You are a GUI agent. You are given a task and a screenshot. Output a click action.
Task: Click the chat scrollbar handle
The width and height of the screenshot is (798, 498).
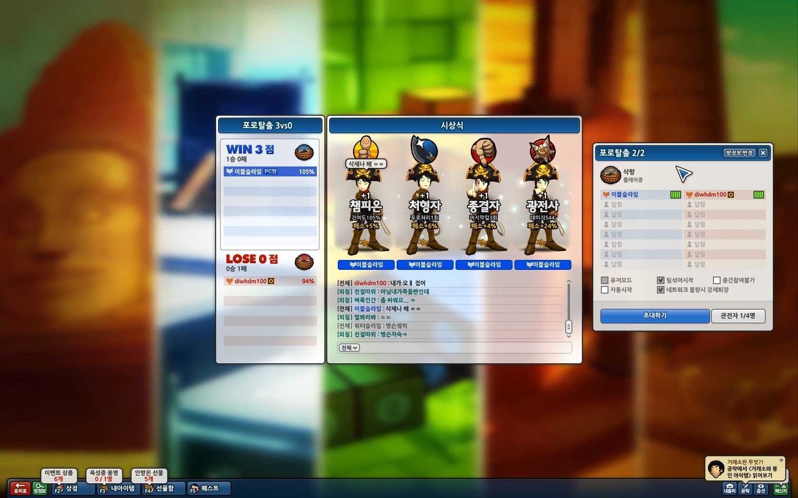tap(569, 327)
